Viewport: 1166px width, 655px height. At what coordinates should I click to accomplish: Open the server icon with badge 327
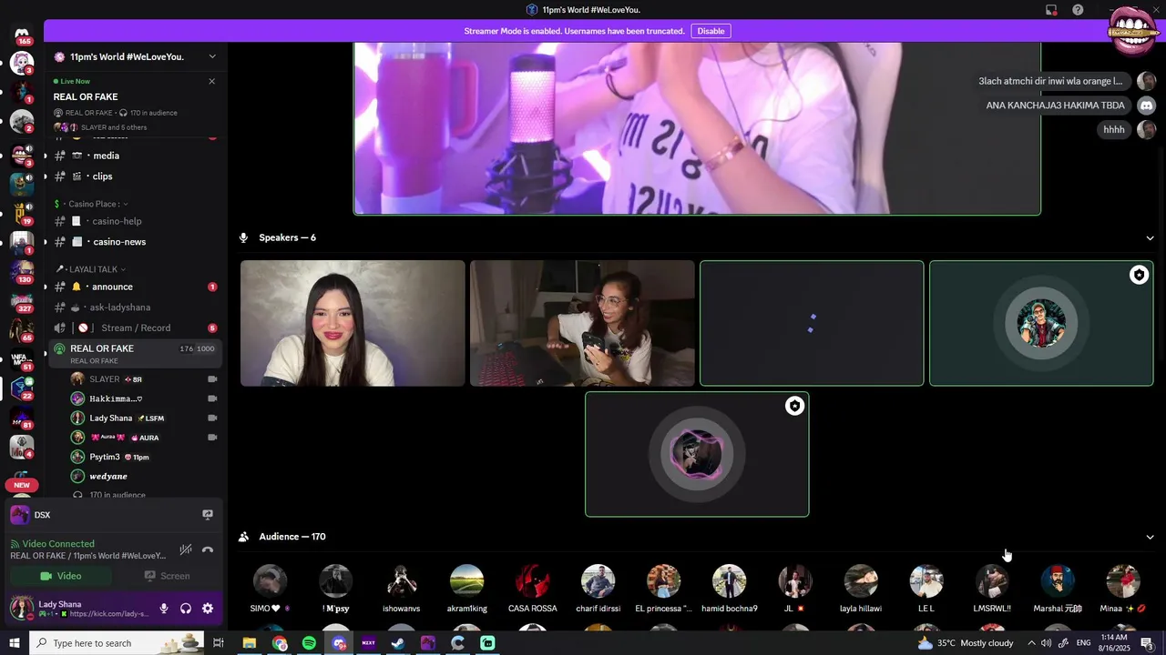tap(22, 302)
